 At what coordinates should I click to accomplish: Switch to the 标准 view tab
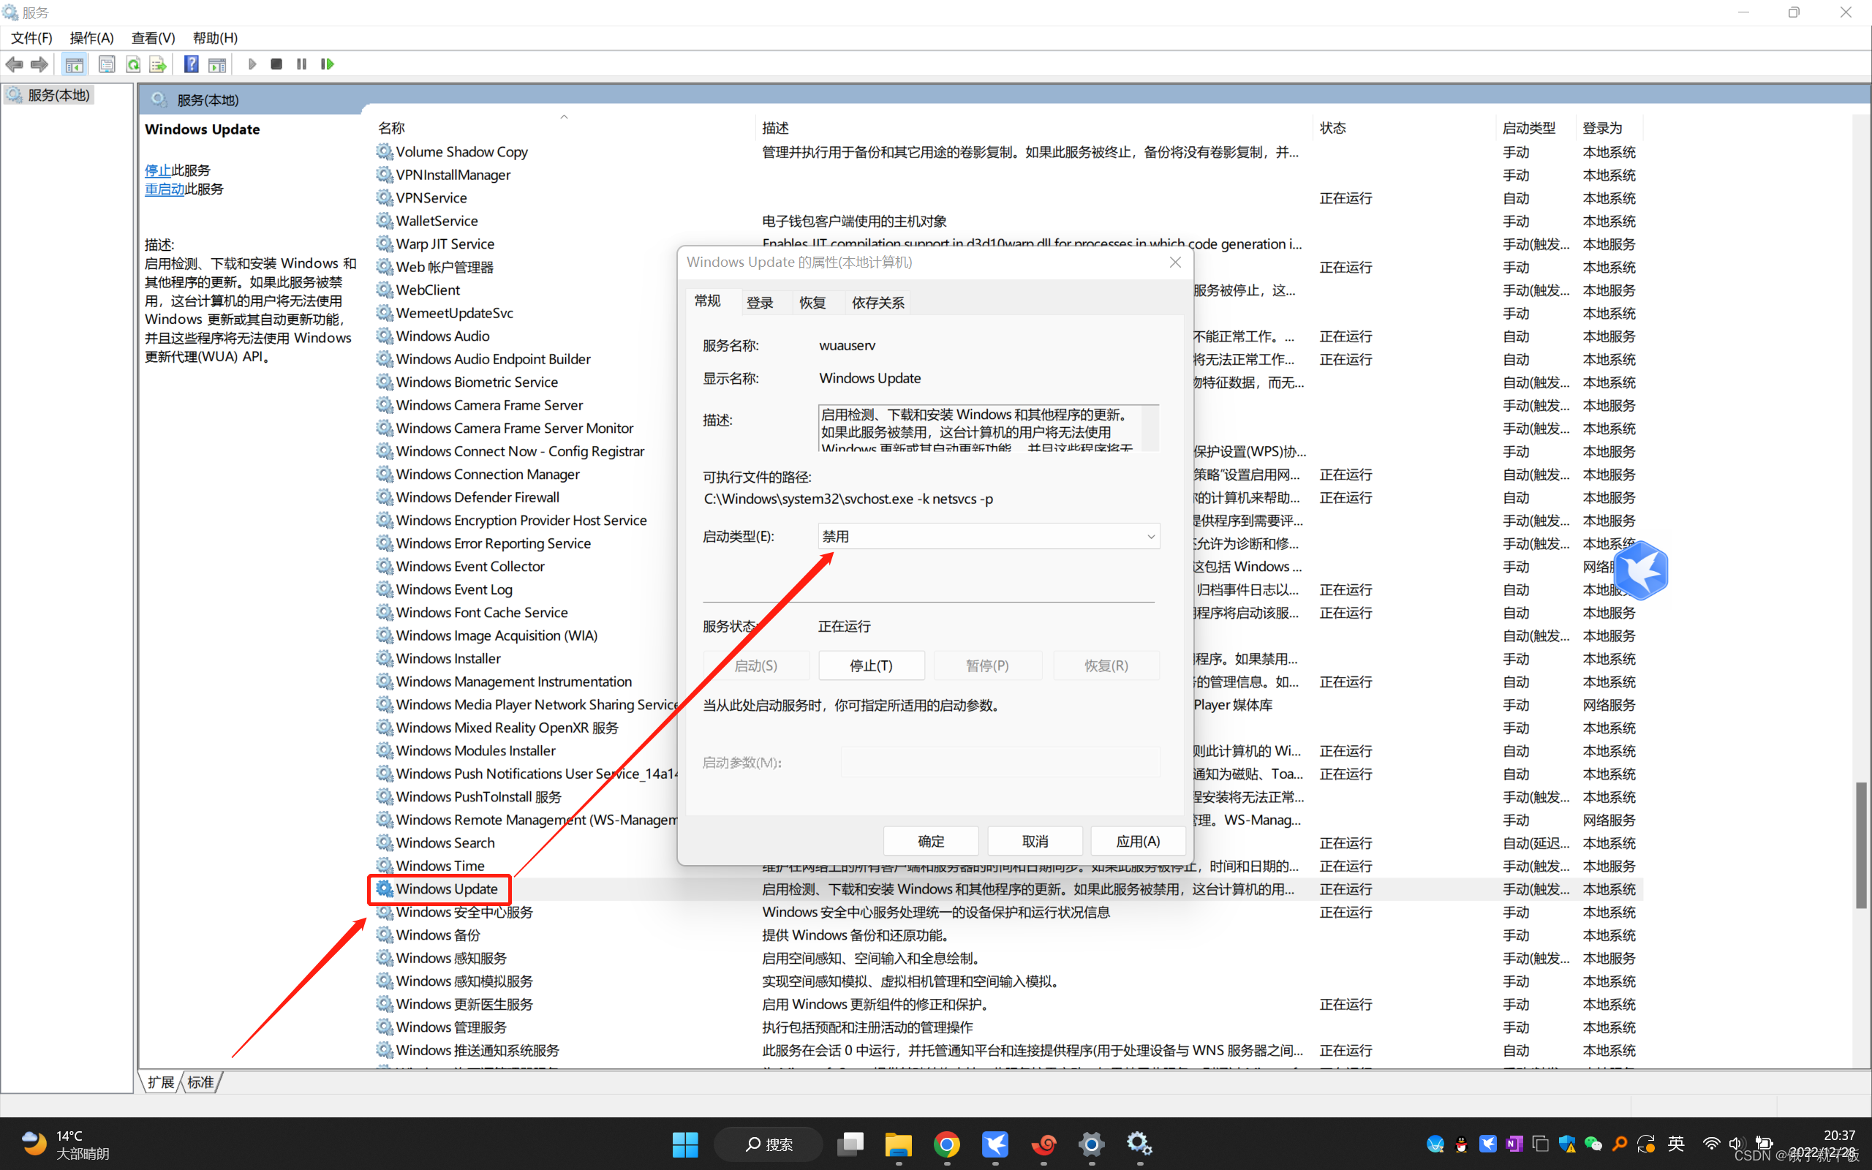point(200,1082)
